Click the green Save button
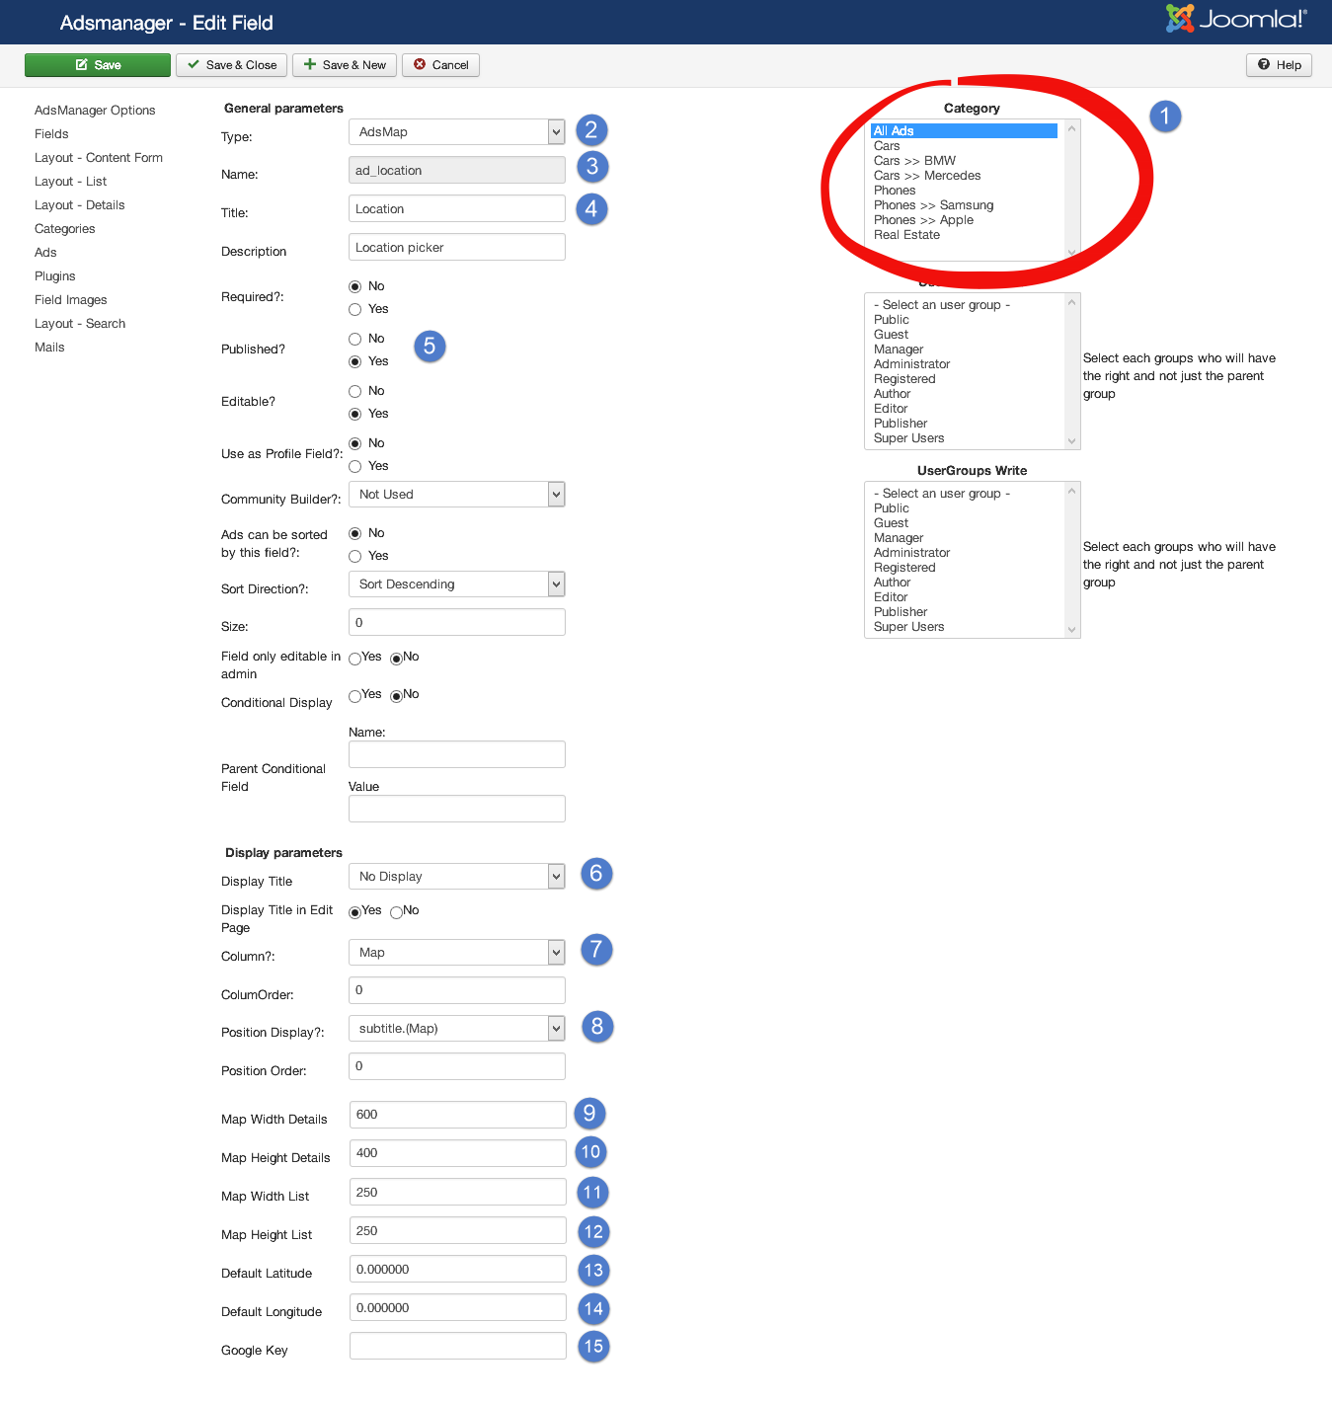1332x1402 pixels. pos(98,65)
